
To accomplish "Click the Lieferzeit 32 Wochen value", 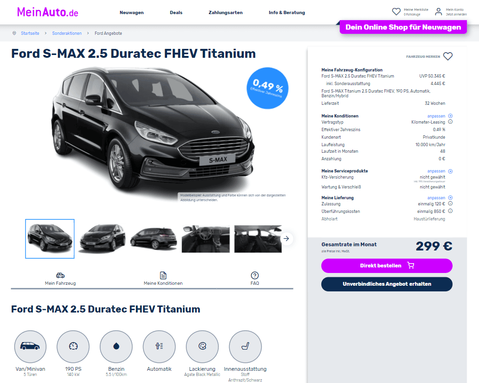I will (435, 103).
